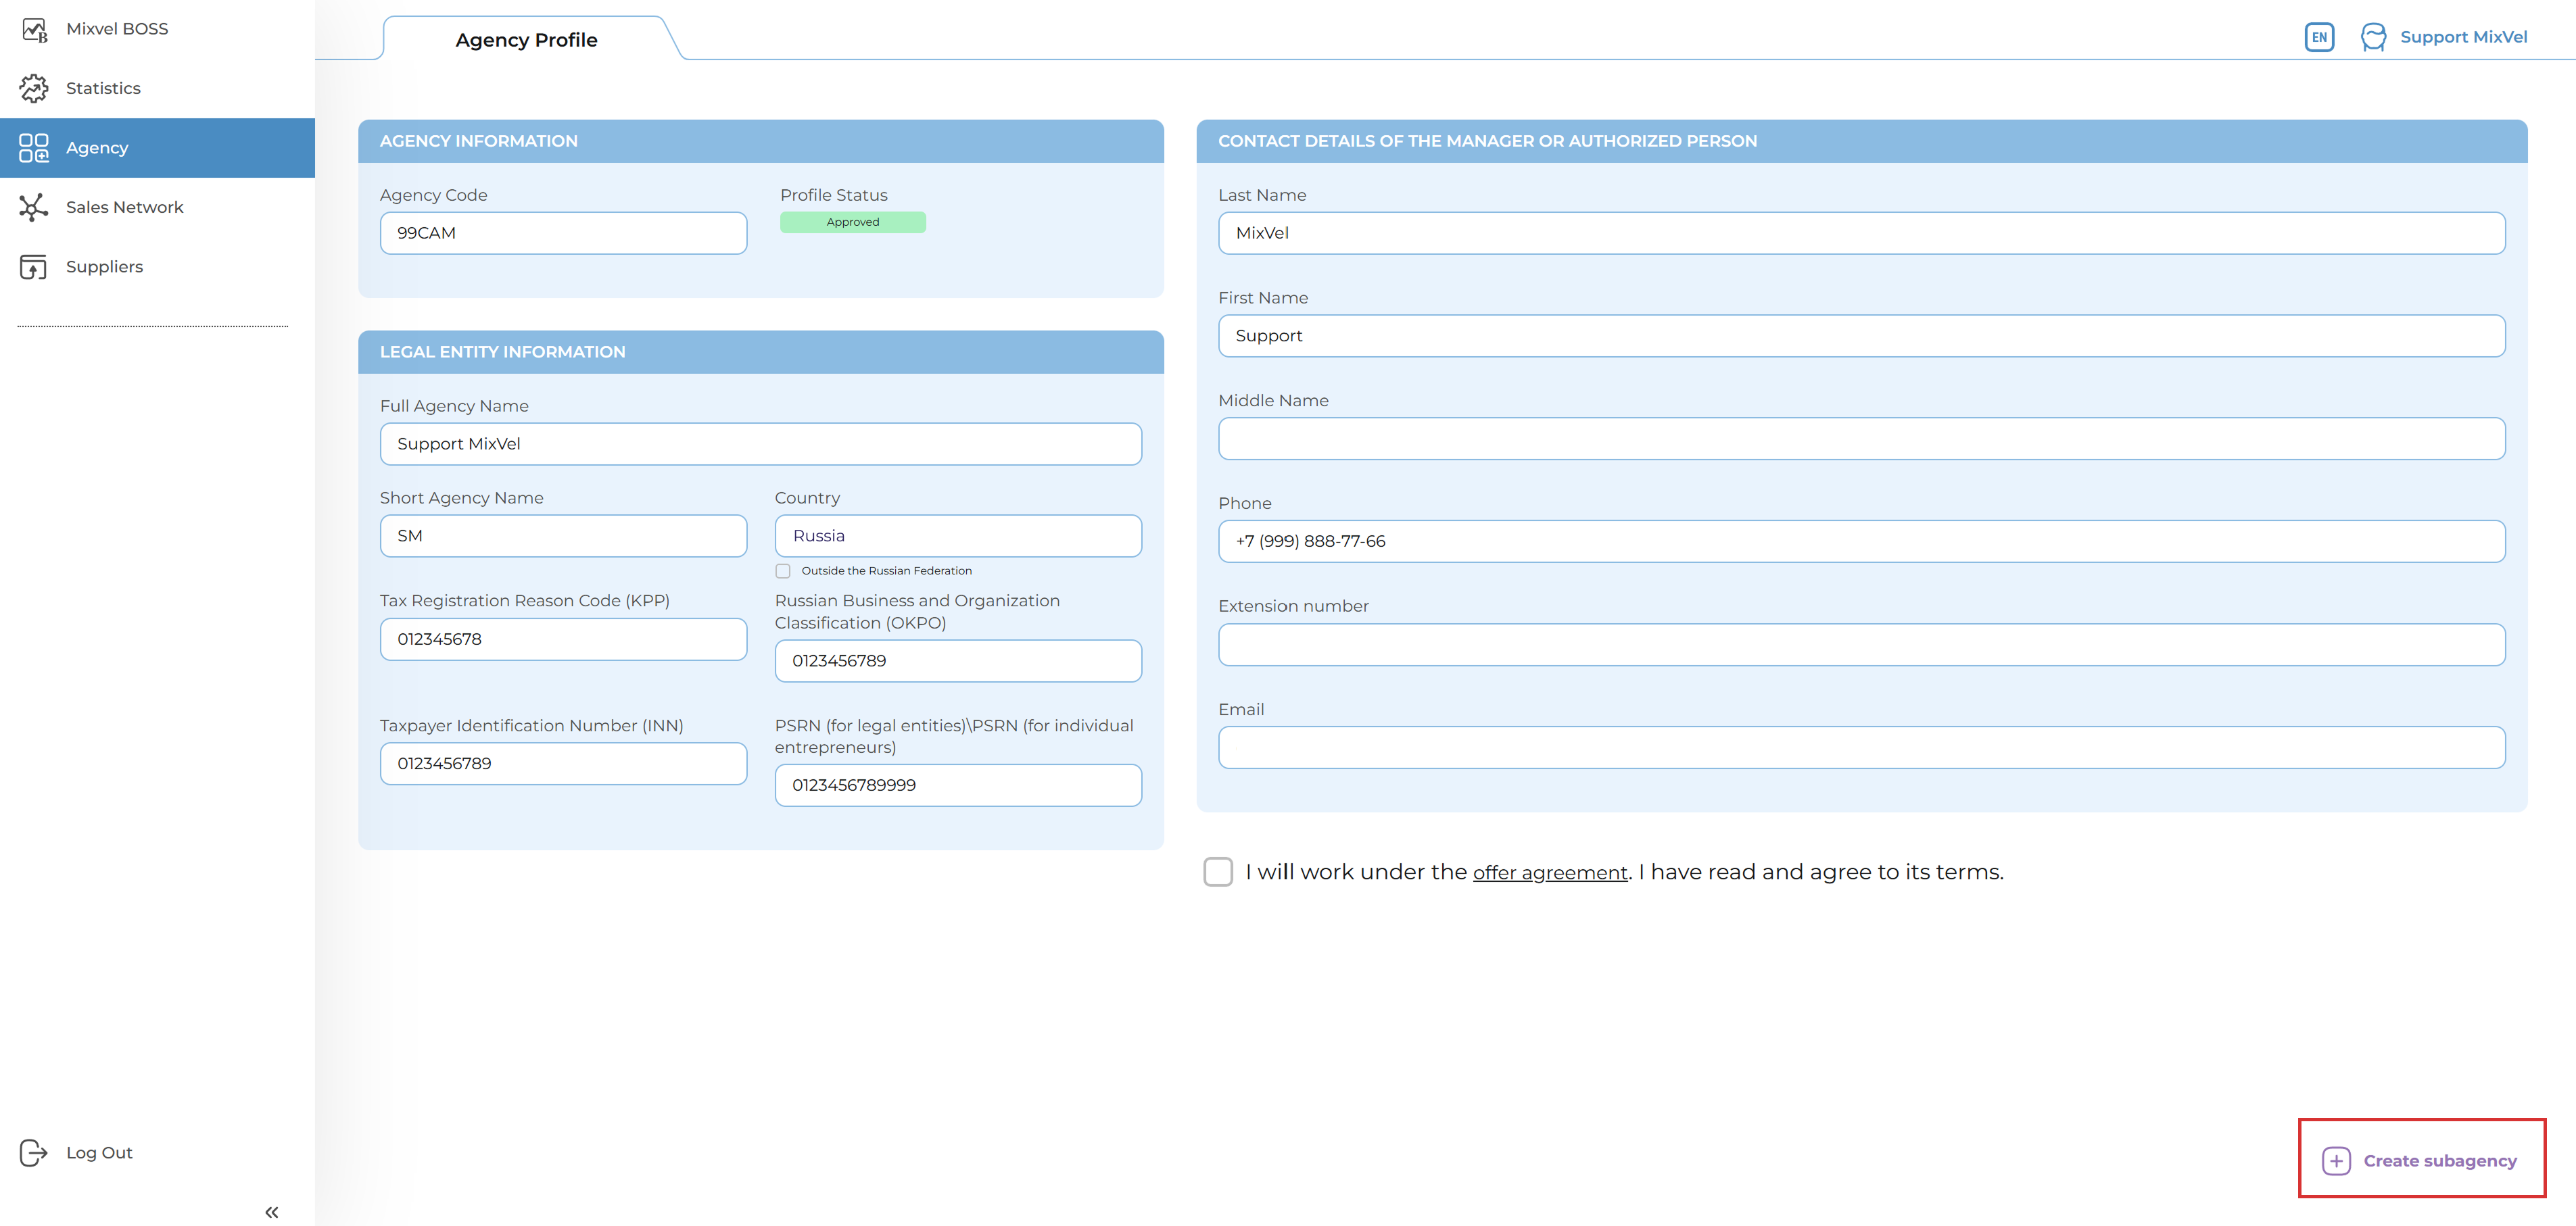Tick the offer agreement acceptance checkbox
Screen dimensions: 2576x1226
[1218, 871]
